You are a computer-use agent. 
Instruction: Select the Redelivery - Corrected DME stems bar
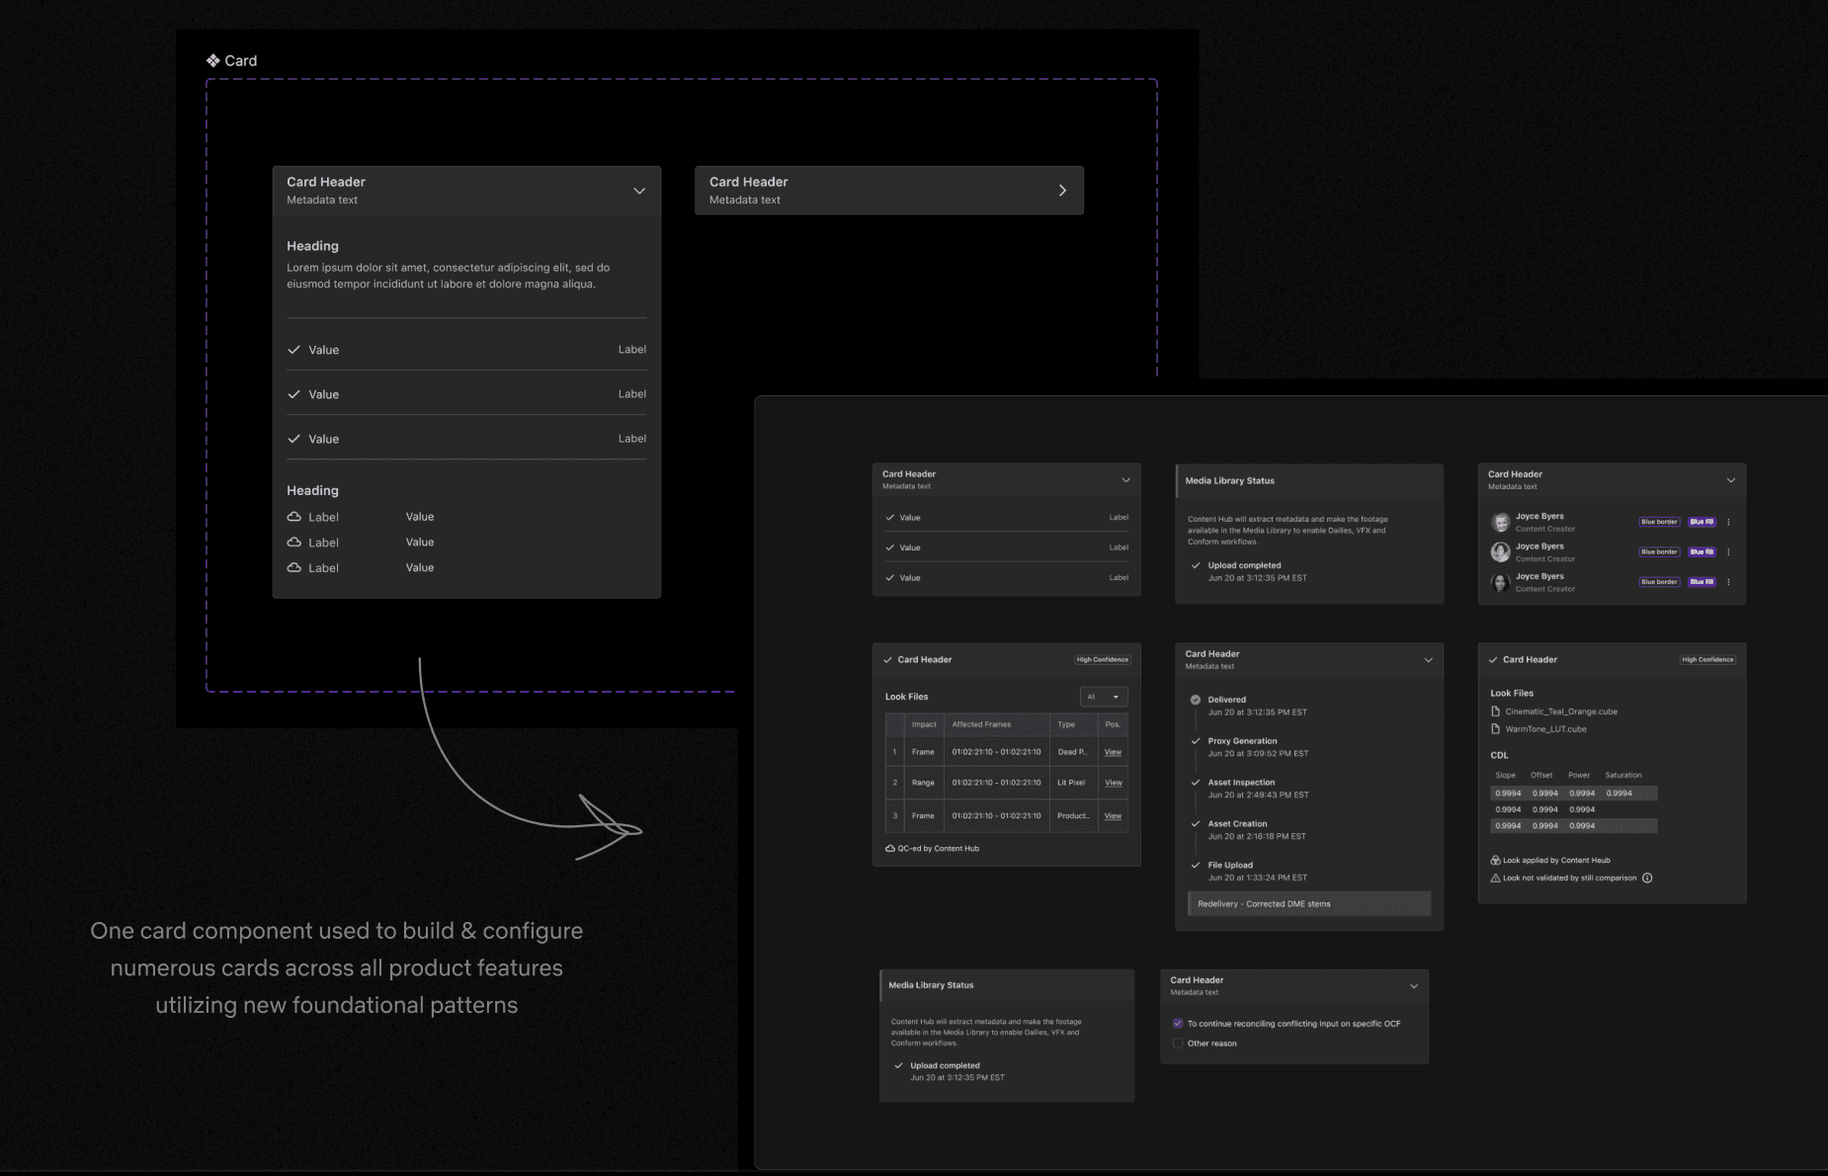(x=1308, y=904)
